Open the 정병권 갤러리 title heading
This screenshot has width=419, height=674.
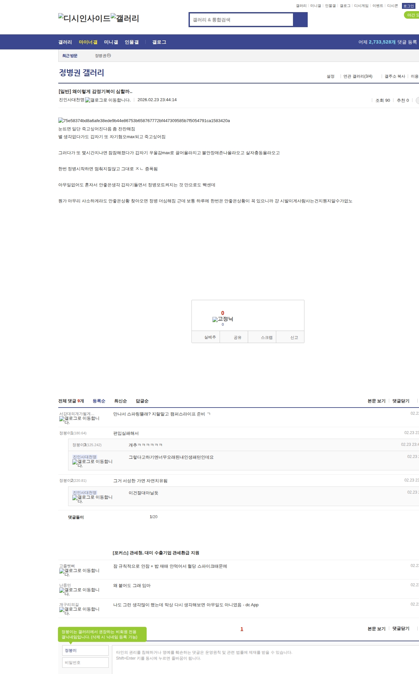click(82, 73)
